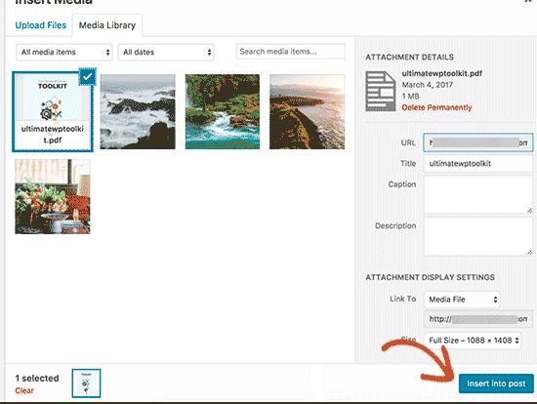Switch to the Media Library tab
Screen dimensions: 537x404
[x=107, y=25]
